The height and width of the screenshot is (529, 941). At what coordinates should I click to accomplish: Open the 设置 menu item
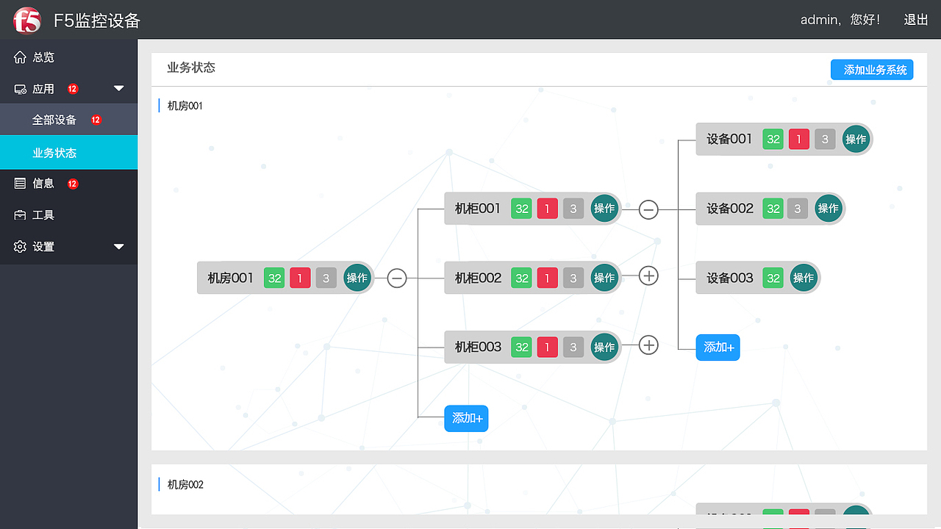pos(68,247)
